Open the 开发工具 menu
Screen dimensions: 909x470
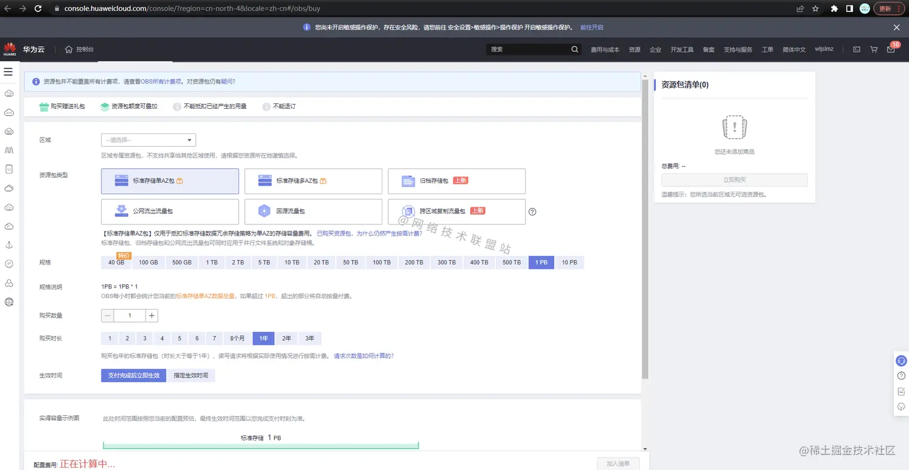[x=682, y=49]
